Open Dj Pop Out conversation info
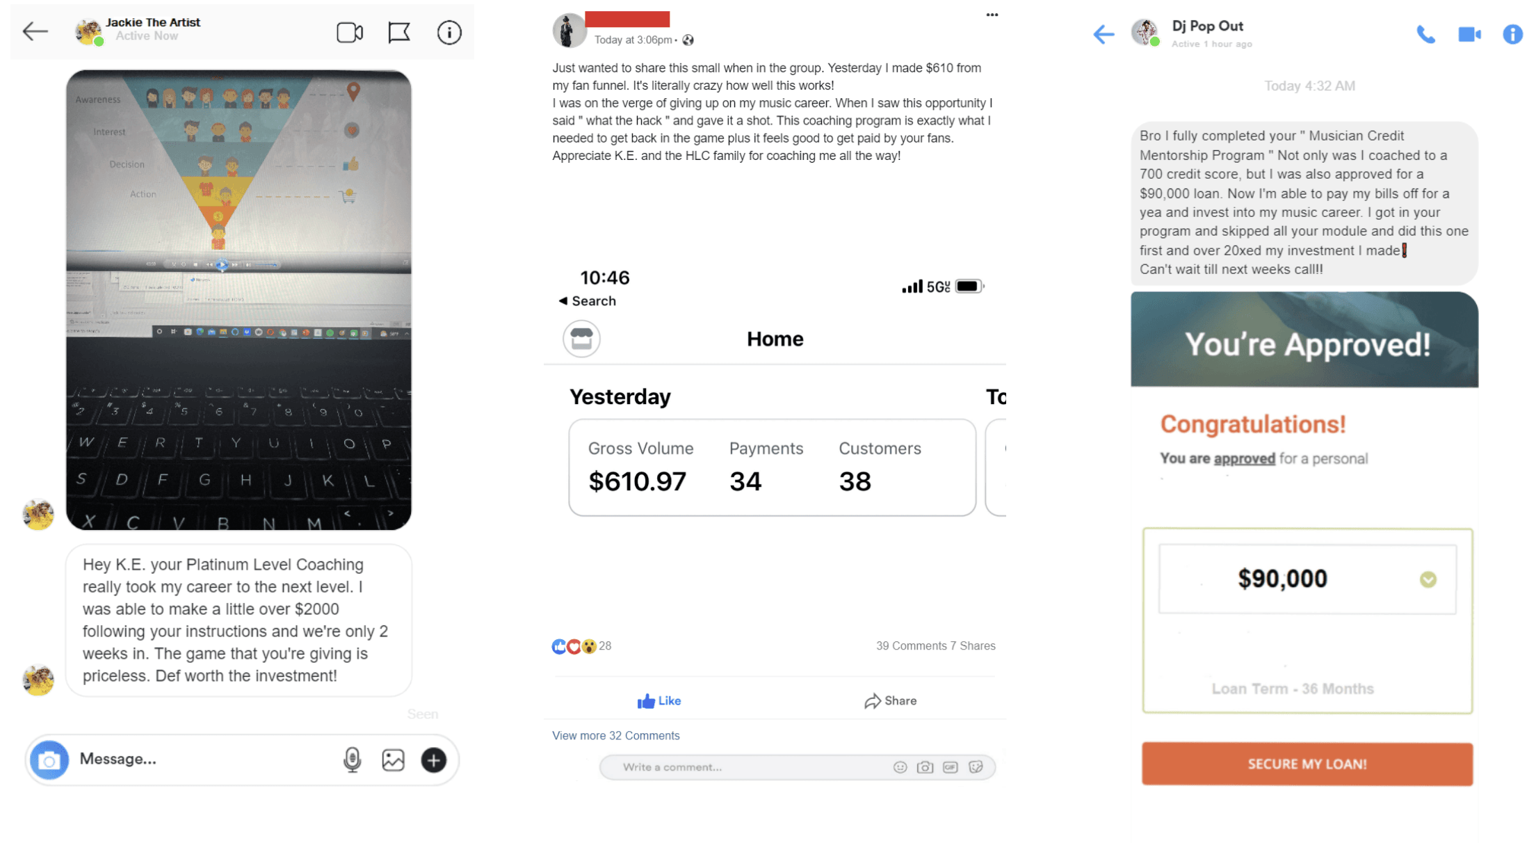 click(1513, 34)
